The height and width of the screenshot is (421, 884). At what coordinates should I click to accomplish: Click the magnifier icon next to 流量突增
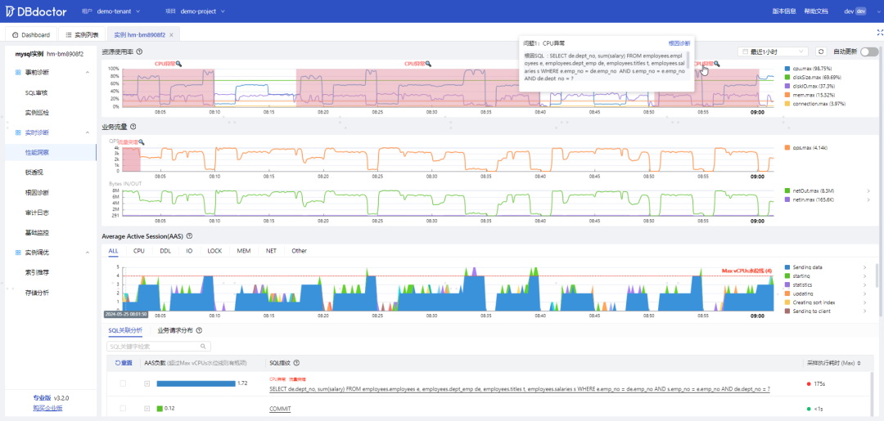pos(142,142)
